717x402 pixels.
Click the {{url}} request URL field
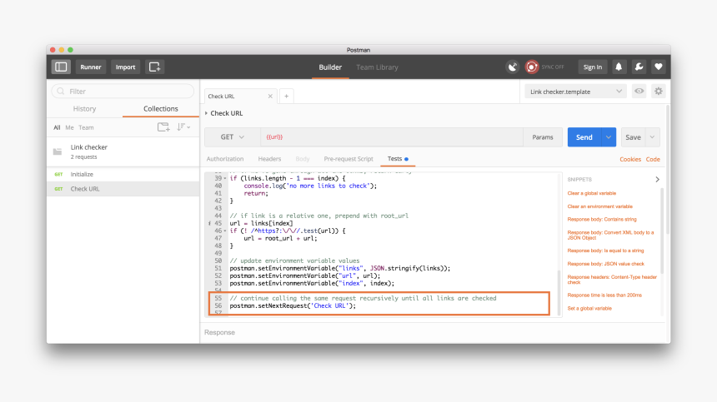coord(392,136)
